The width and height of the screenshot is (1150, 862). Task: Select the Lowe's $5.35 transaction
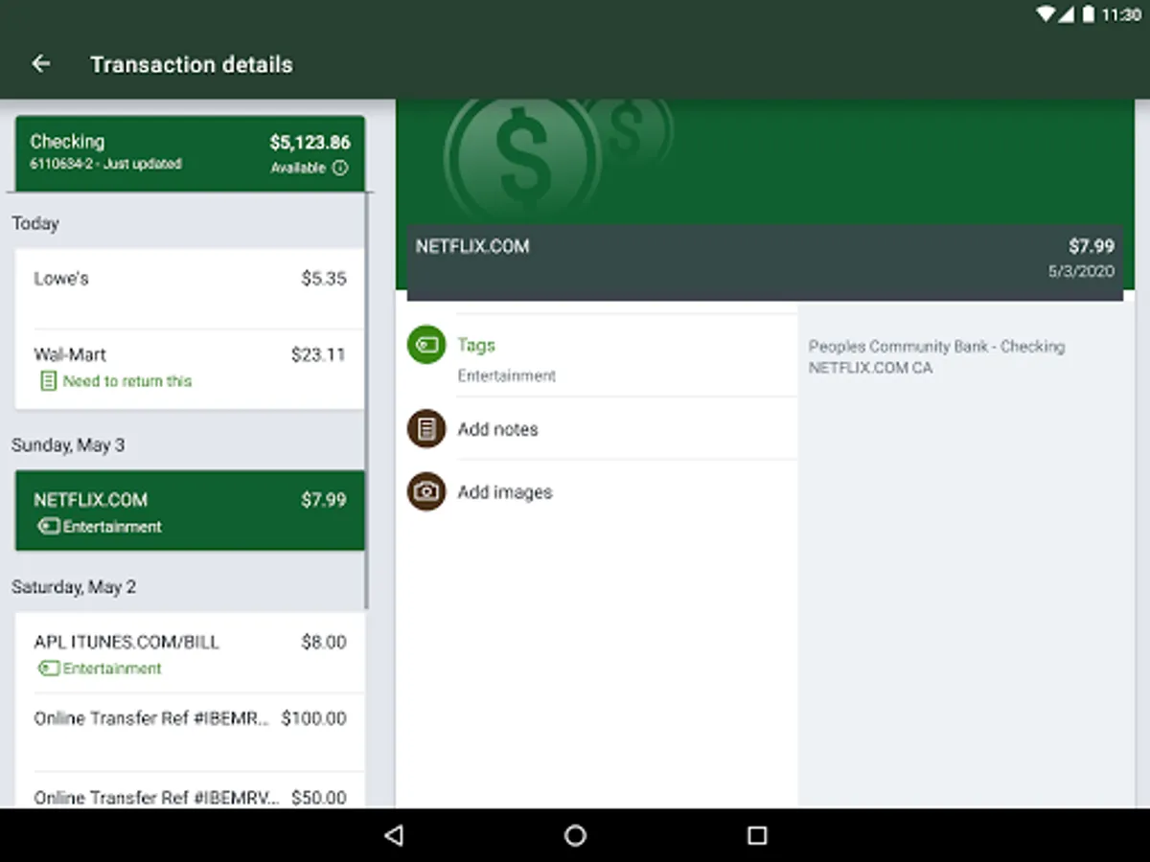click(190, 288)
